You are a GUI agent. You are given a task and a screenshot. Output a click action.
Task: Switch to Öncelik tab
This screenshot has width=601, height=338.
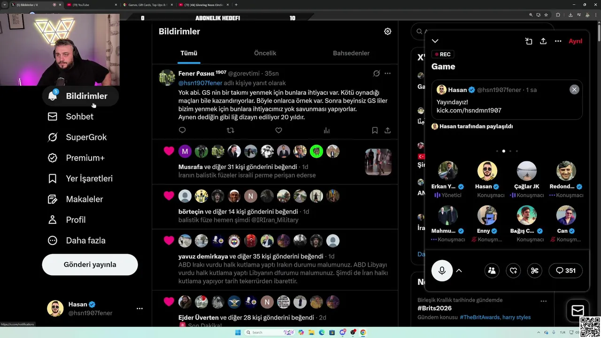pos(265,53)
